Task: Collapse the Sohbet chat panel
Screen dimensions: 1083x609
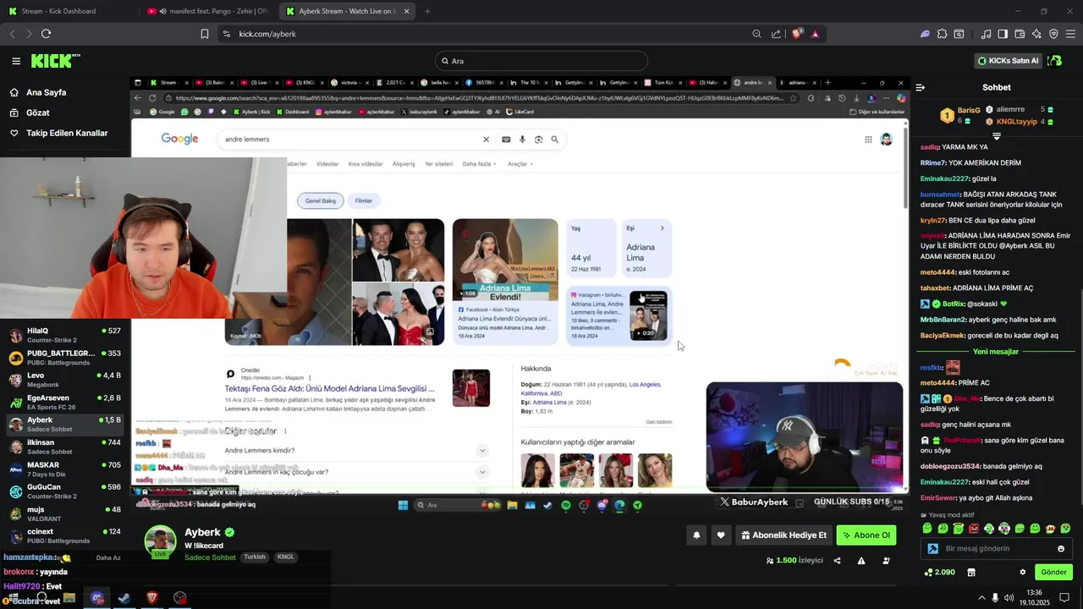Action: [x=921, y=87]
